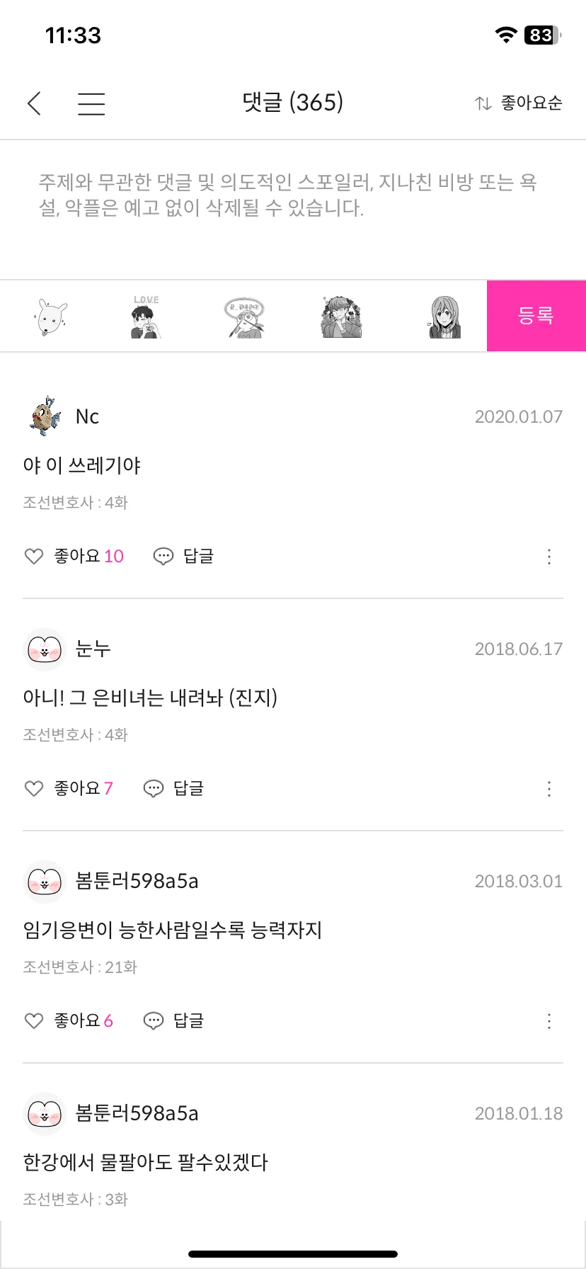Screen dimensions: 586x1269
Task: Like Nc's comment via heart icon
Action: pyautogui.click(x=34, y=557)
